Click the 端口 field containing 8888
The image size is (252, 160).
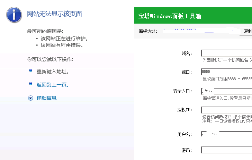[227, 72]
